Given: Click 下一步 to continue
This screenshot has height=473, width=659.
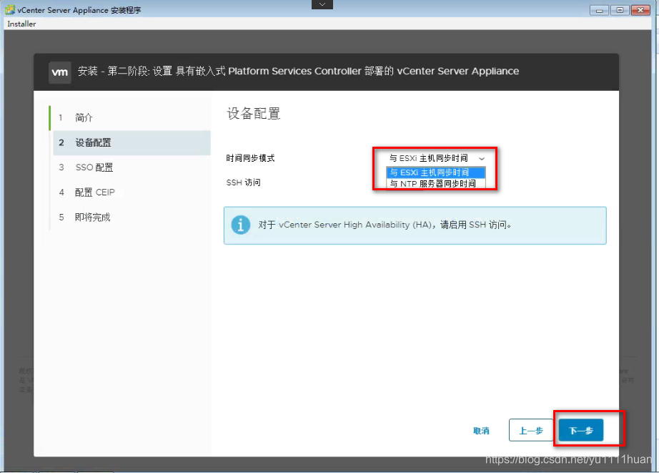Looking at the screenshot, I should click(x=581, y=431).
